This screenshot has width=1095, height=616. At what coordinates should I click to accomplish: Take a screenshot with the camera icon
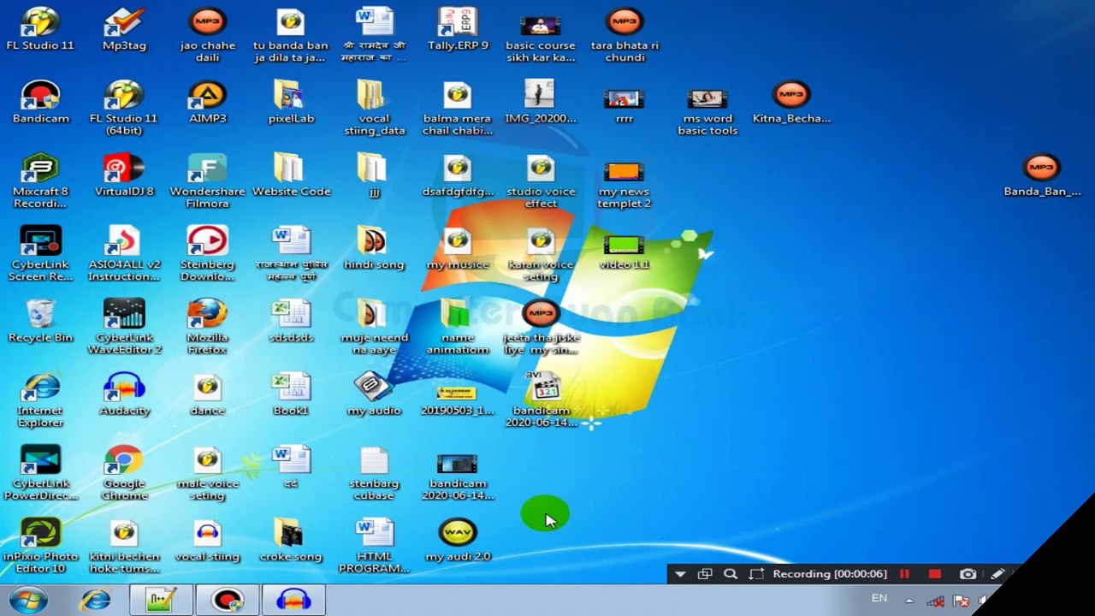pyautogui.click(x=968, y=574)
